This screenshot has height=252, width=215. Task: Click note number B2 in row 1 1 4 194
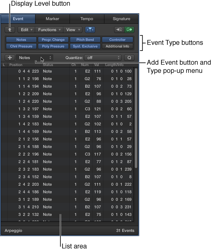tap(87, 86)
